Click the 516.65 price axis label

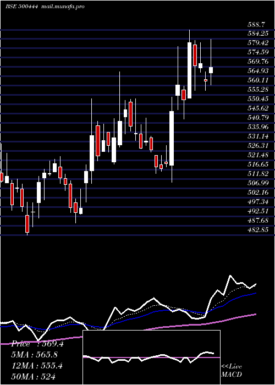[x=258, y=164]
